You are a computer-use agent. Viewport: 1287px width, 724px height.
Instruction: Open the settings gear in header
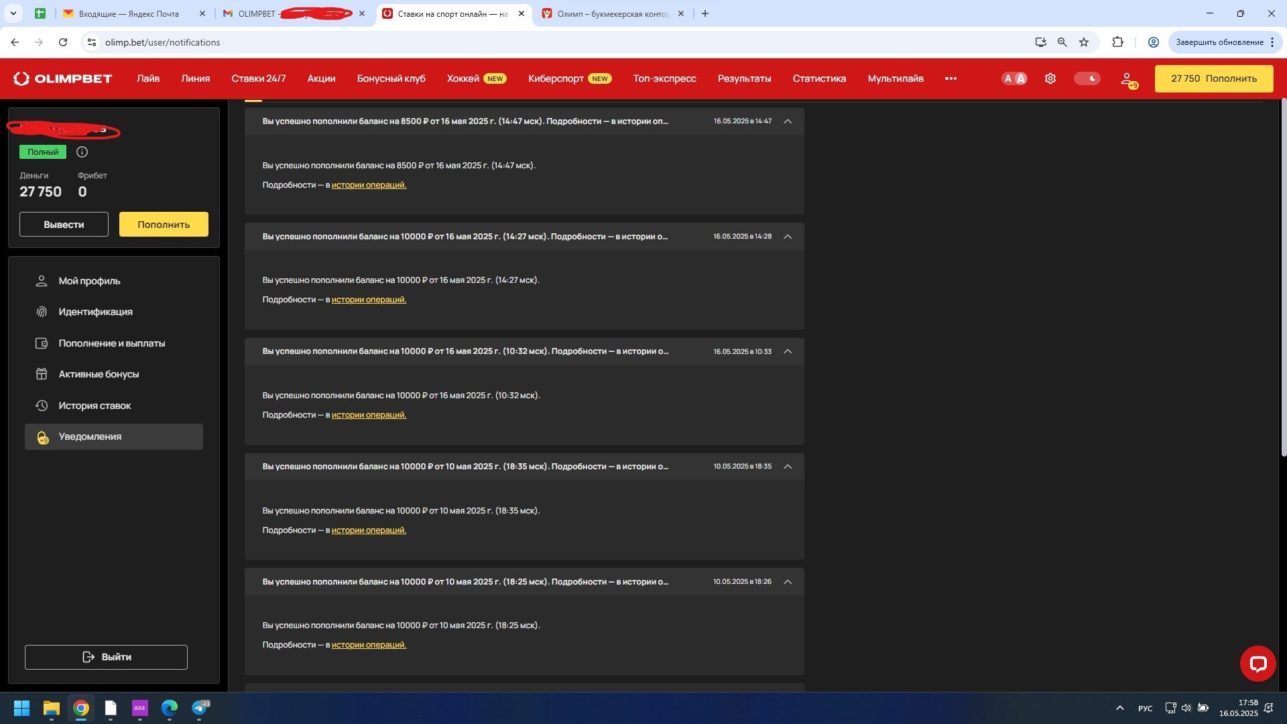pos(1050,78)
